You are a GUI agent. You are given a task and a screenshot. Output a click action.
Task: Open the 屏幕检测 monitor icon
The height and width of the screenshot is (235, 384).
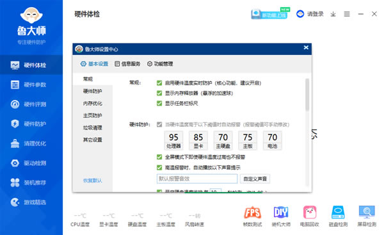click(x=367, y=213)
